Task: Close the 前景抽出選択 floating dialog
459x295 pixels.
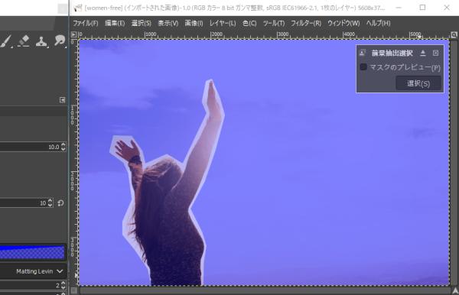Action: pyautogui.click(x=435, y=53)
